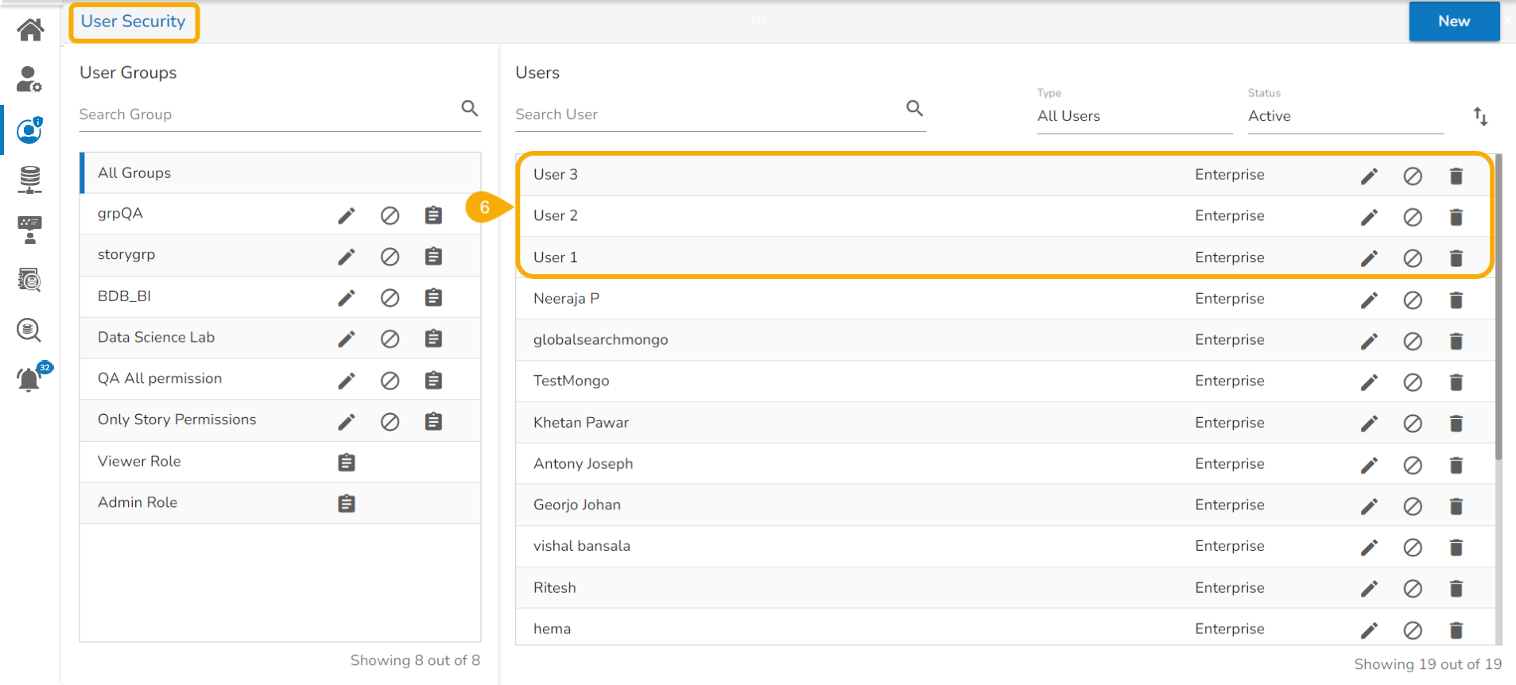The image size is (1516, 685).
Task: Click the Search Group magnifier icon
Action: tap(469, 108)
